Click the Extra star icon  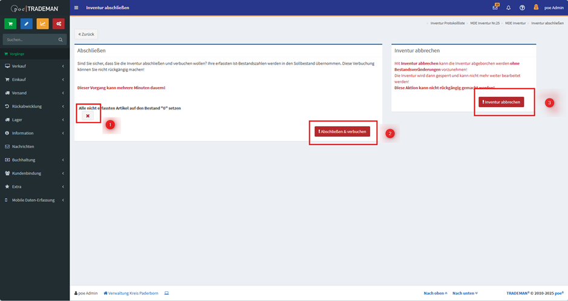(7, 187)
